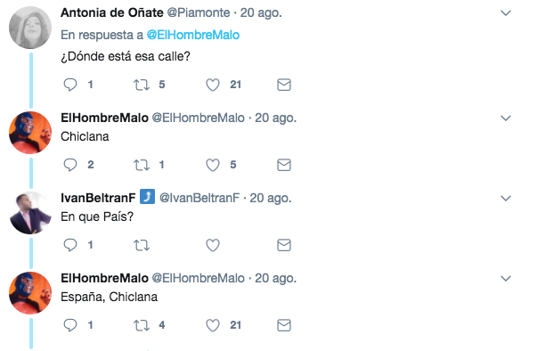537x351 pixels.
Task: Retweet IvanBeltranF's En que País tweet
Action: 142,245
